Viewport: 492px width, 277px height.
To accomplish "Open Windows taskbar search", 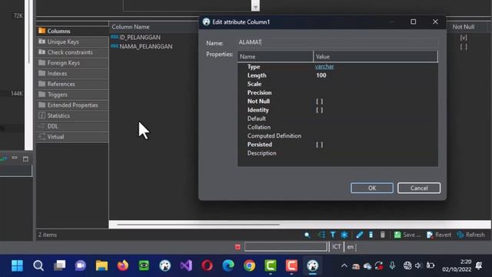I will click(x=38, y=265).
